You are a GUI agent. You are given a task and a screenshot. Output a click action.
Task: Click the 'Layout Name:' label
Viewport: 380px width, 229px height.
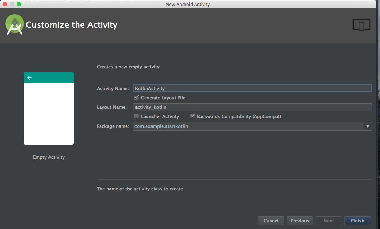click(x=112, y=107)
